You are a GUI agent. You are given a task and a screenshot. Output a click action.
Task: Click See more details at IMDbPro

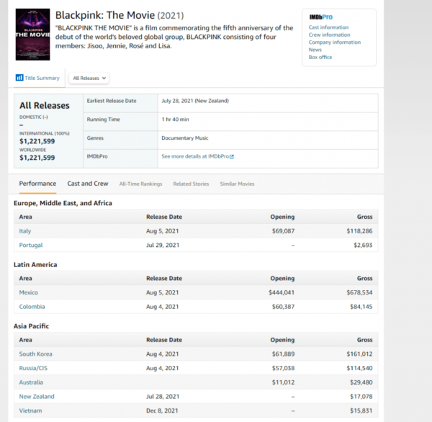click(197, 156)
